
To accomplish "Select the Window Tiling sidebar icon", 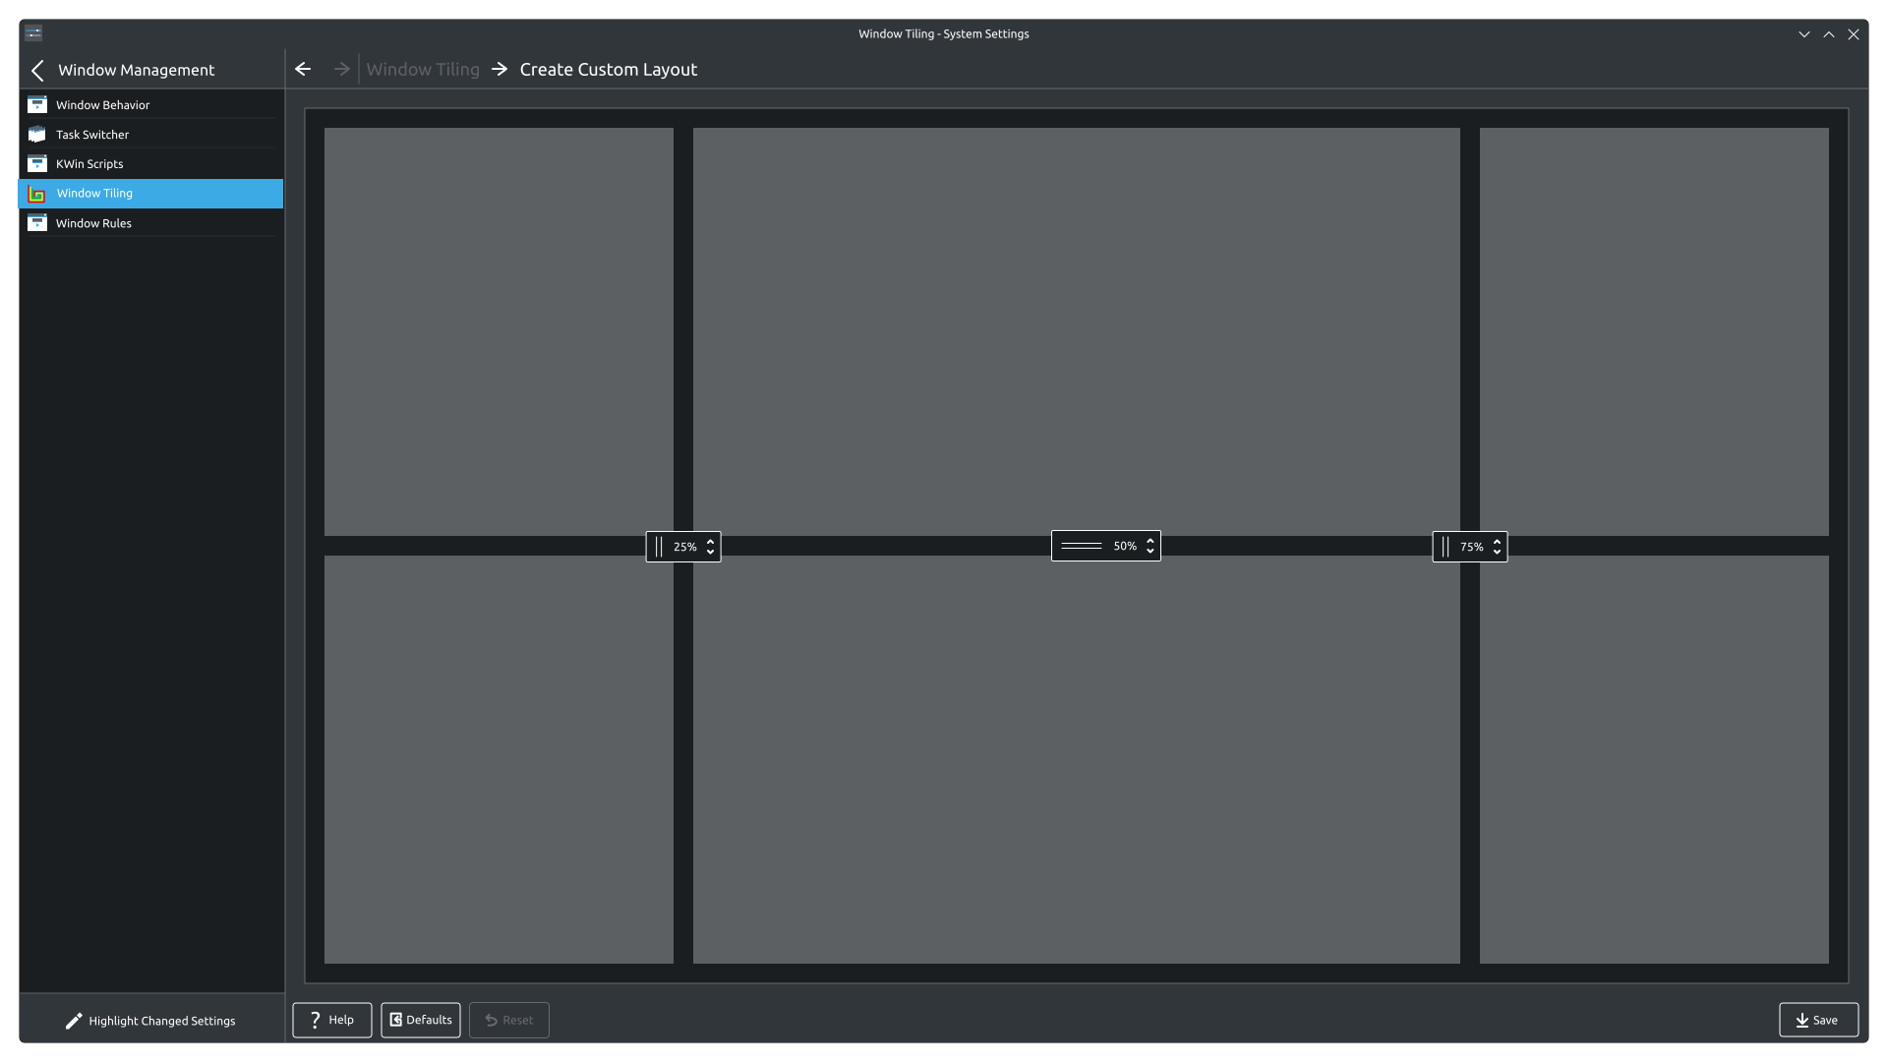I will (x=36, y=194).
